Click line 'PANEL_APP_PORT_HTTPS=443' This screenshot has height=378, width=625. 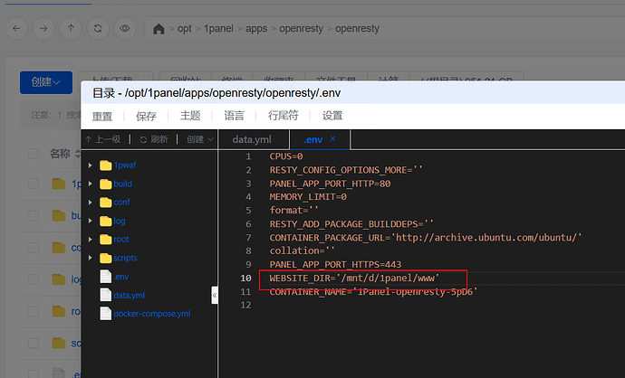coord(336,265)
